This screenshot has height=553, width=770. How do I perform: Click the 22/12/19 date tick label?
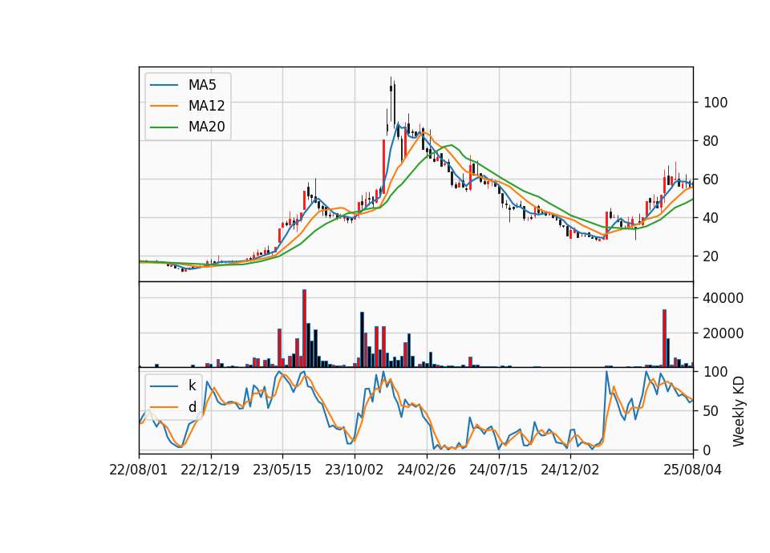(210, 470)
